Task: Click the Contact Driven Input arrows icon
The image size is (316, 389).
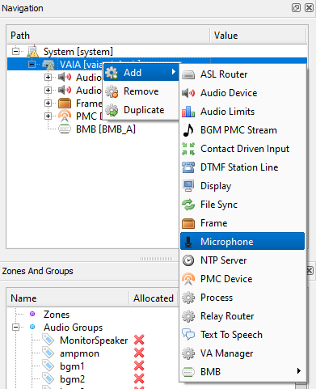Action: tap(188, 149)
